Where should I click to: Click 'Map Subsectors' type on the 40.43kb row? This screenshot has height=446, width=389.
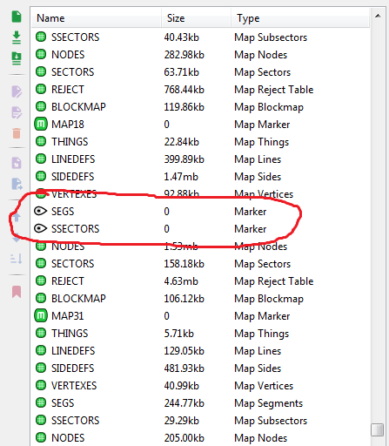point(271,37)
